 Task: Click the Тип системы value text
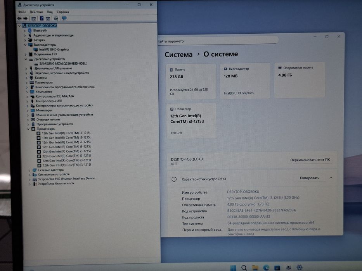pyautogui.click(x=270, y=223)
